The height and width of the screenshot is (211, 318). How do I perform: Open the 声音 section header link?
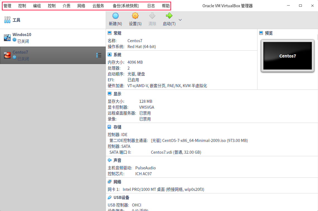click(117, 160)
